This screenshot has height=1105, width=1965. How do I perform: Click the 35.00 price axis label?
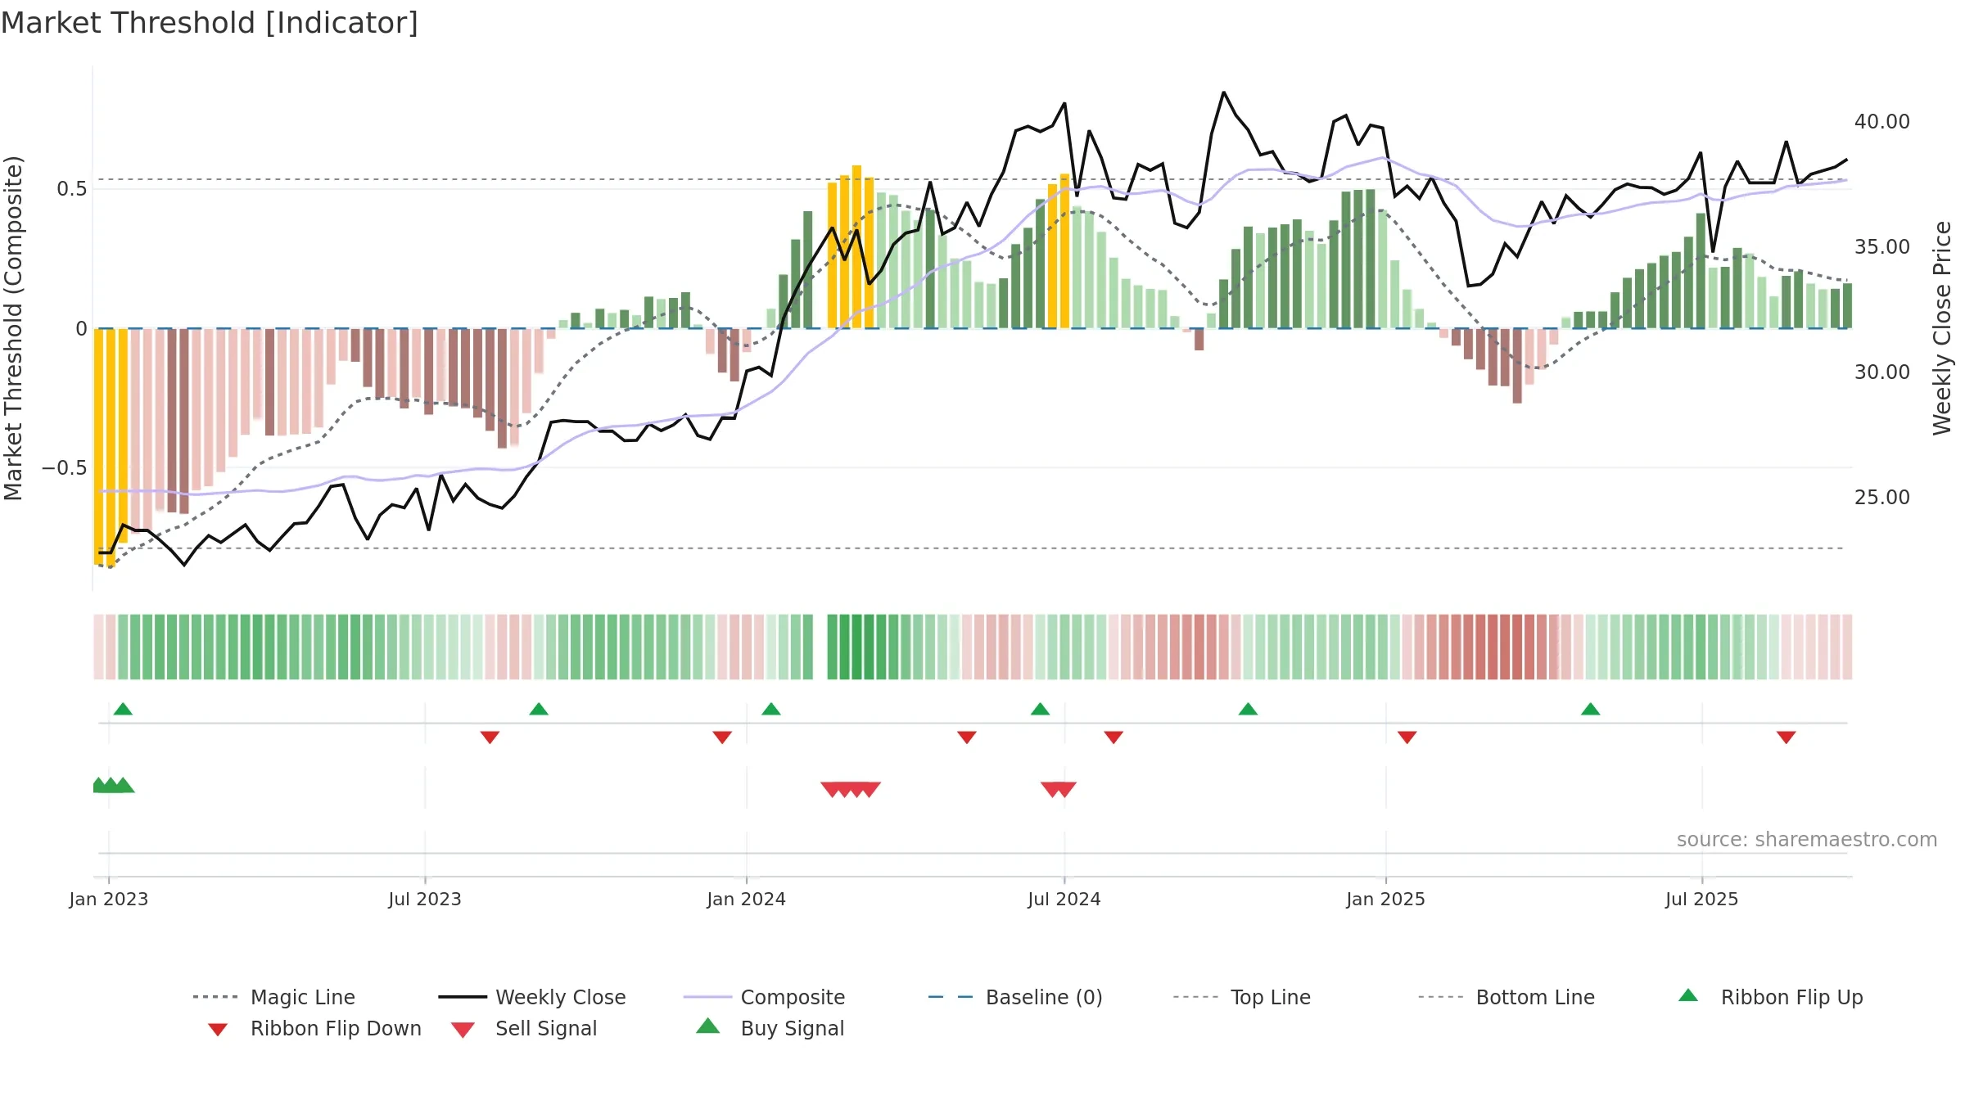pyautogui.click(x=1881, y=247)
